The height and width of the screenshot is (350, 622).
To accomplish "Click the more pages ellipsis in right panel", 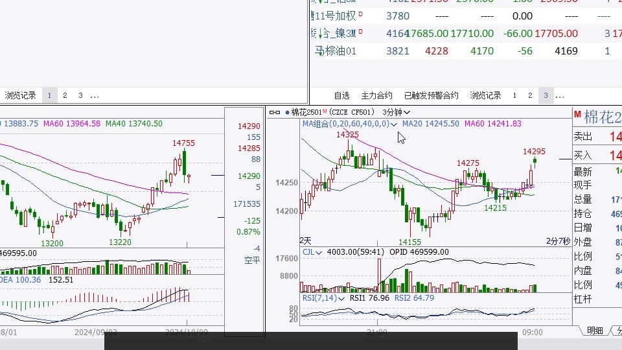I will [560, 95].
